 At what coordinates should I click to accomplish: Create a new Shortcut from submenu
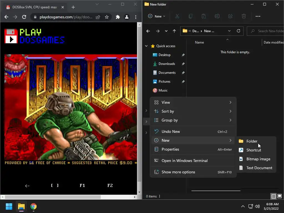coord(256,150)
